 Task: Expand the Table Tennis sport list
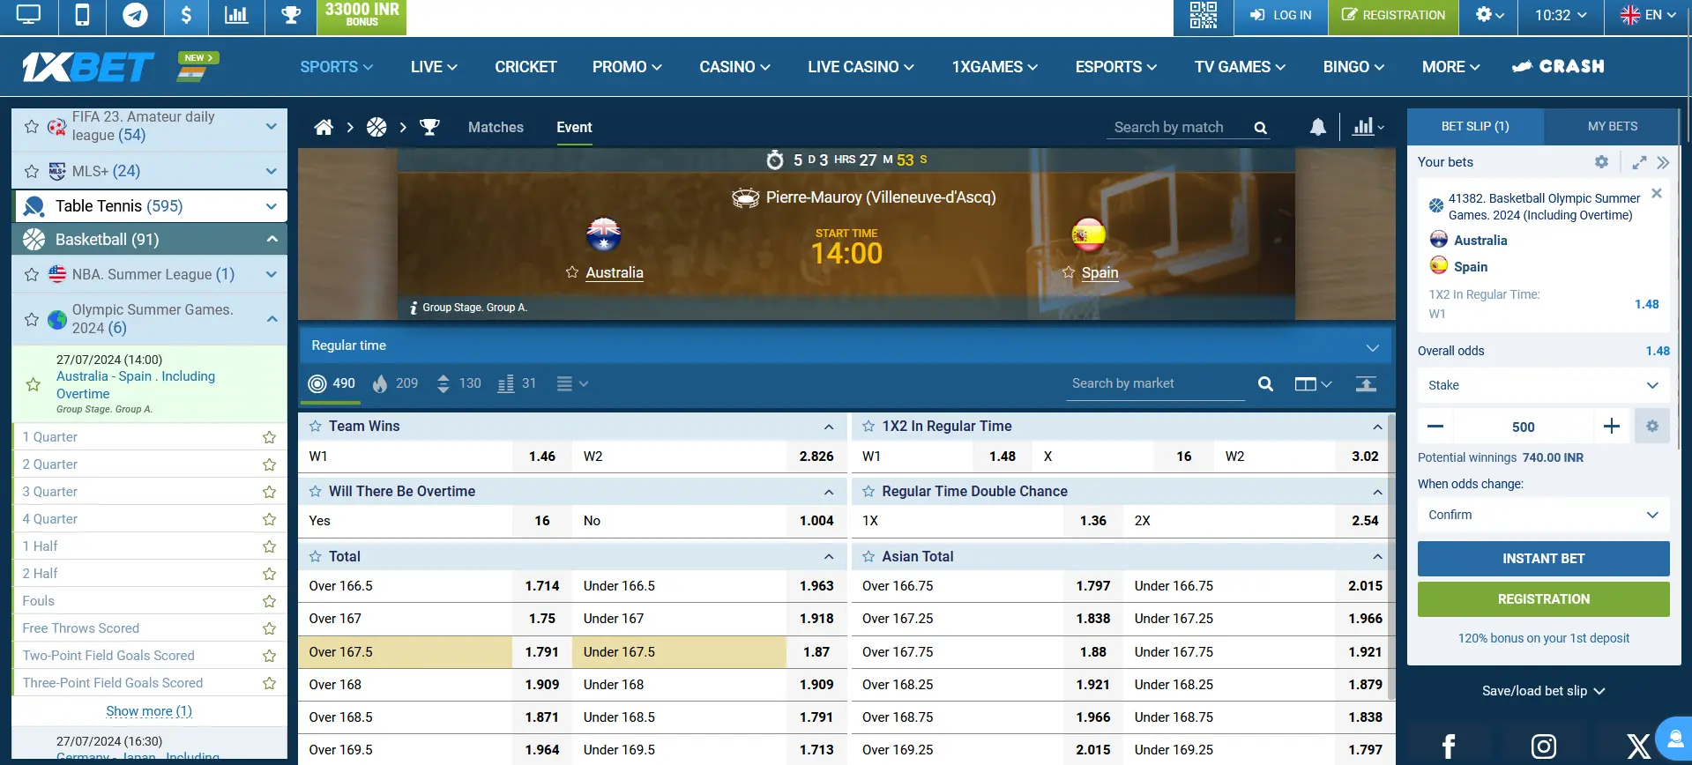[271, 206]
